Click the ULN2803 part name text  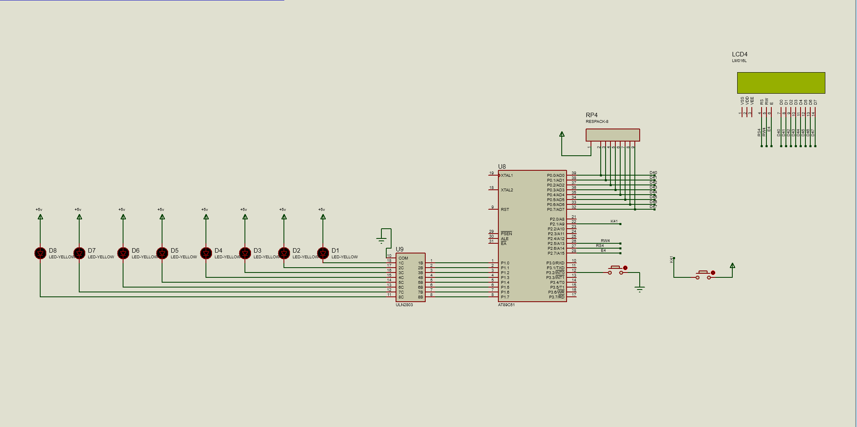[x=404, y=305]
